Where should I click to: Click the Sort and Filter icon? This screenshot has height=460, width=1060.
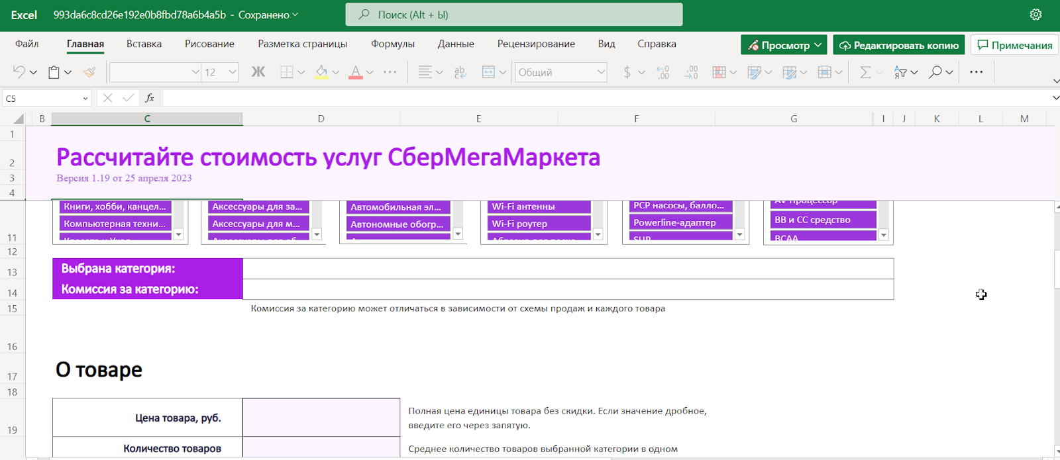(900, 72)
